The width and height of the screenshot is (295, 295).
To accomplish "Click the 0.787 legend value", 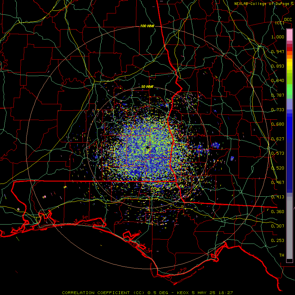I will pos(278,95).
